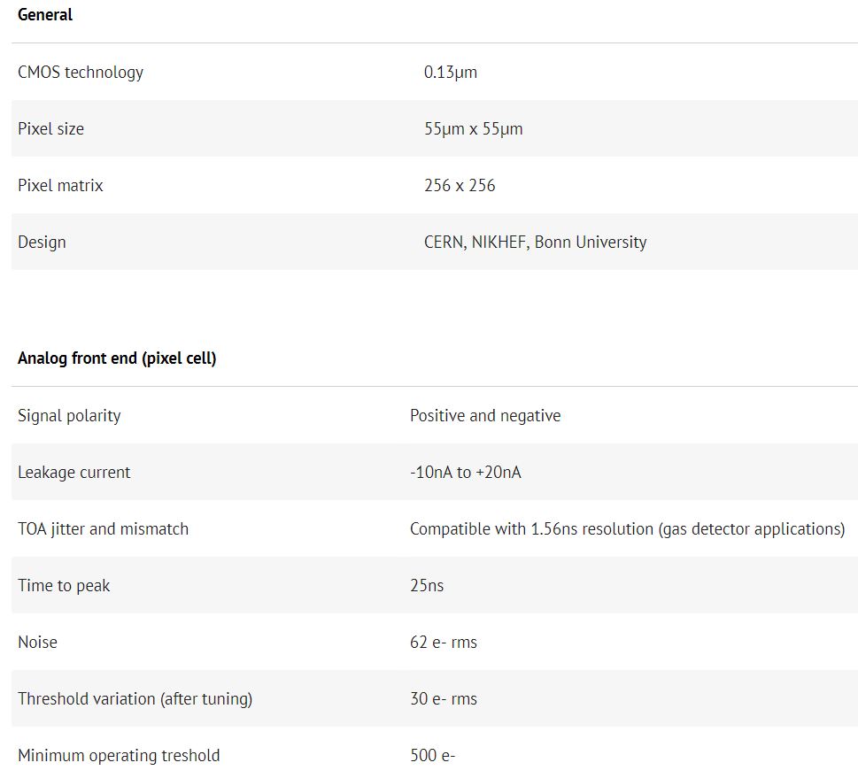Screen dimensions: 858x778
Task: Select the "Time to peak" label
Action: tap(64, 586)
